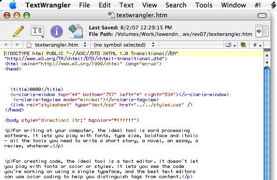Open the # markers popup
The image size is (277, 180).
pos(257,45)
